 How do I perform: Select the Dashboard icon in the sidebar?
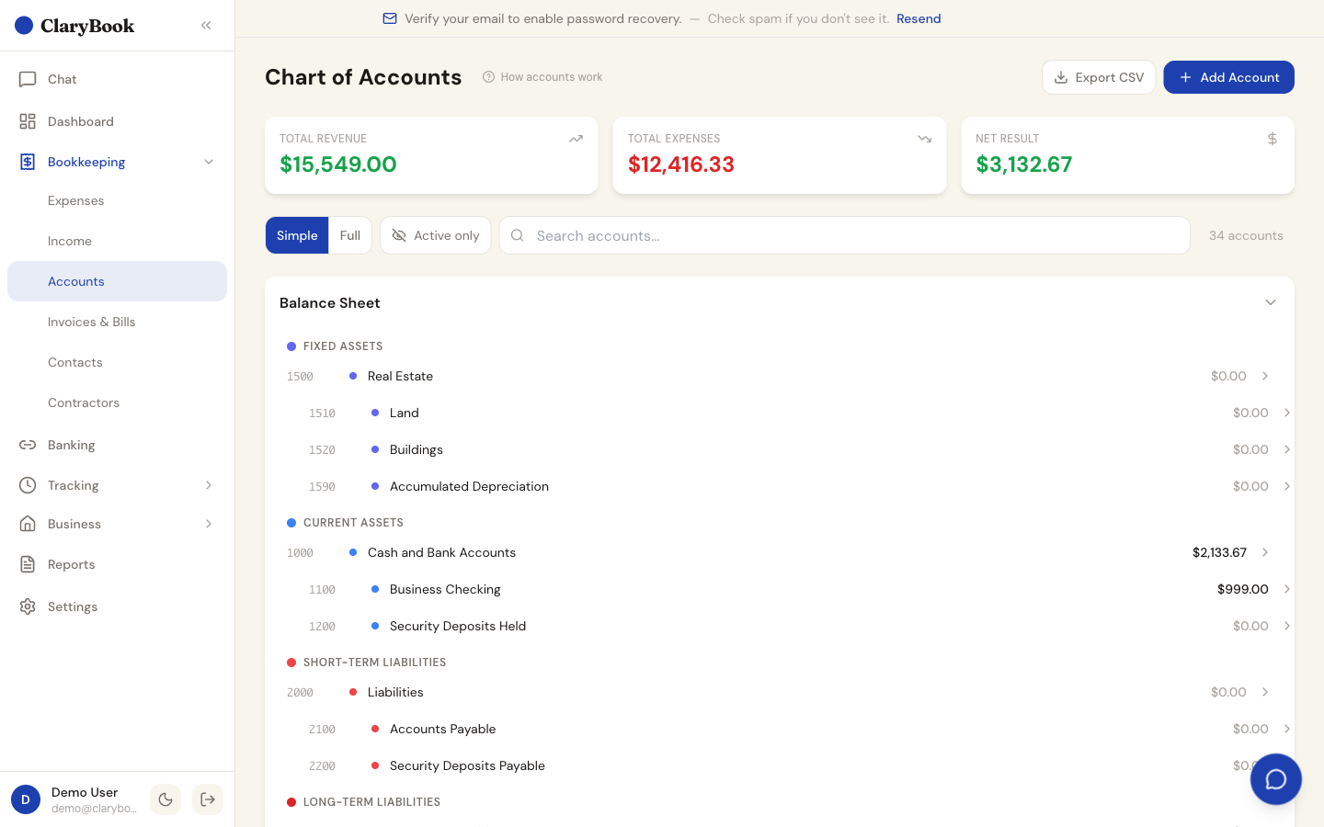click(28, 121)
